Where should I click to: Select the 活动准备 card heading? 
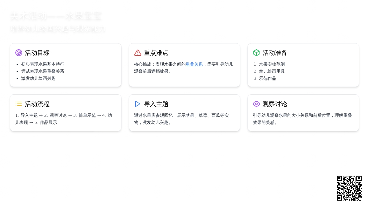pos(275,53)
